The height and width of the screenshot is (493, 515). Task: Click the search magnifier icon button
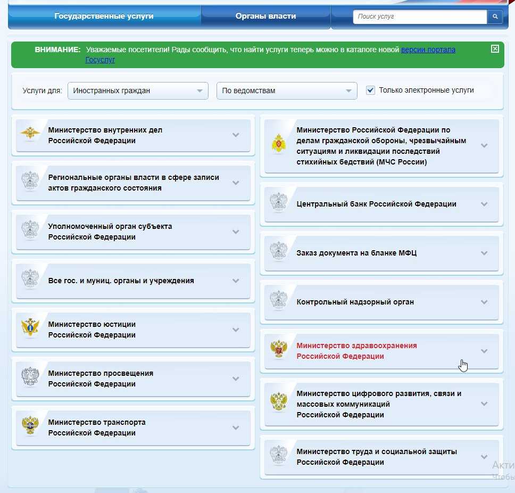[495, 17]
